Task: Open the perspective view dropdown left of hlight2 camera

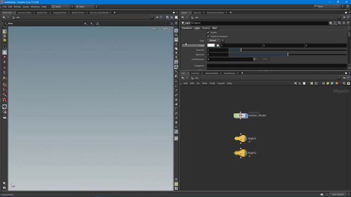Action: [x=155, y=29]
